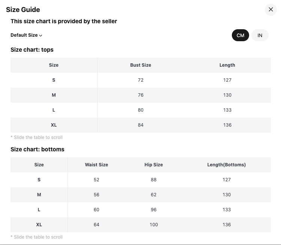Click waist value 56 for size M

click(96, 195)
